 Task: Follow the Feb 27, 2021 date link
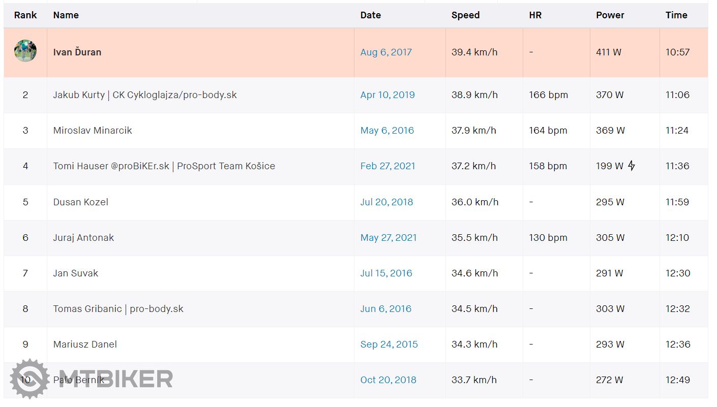387,166
